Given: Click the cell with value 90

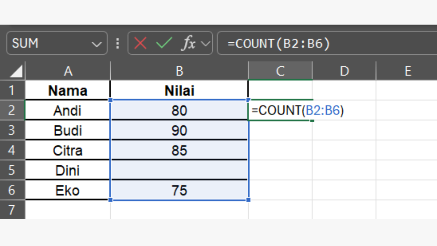Looking at the screenshot, I should point(179,130).
